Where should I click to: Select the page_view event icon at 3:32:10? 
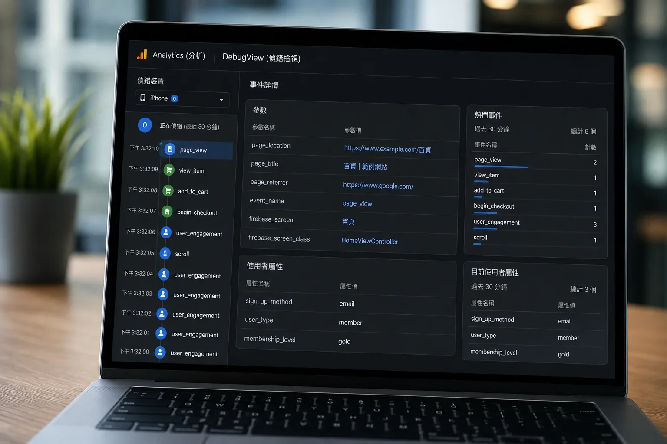click(x=170, y=149)
